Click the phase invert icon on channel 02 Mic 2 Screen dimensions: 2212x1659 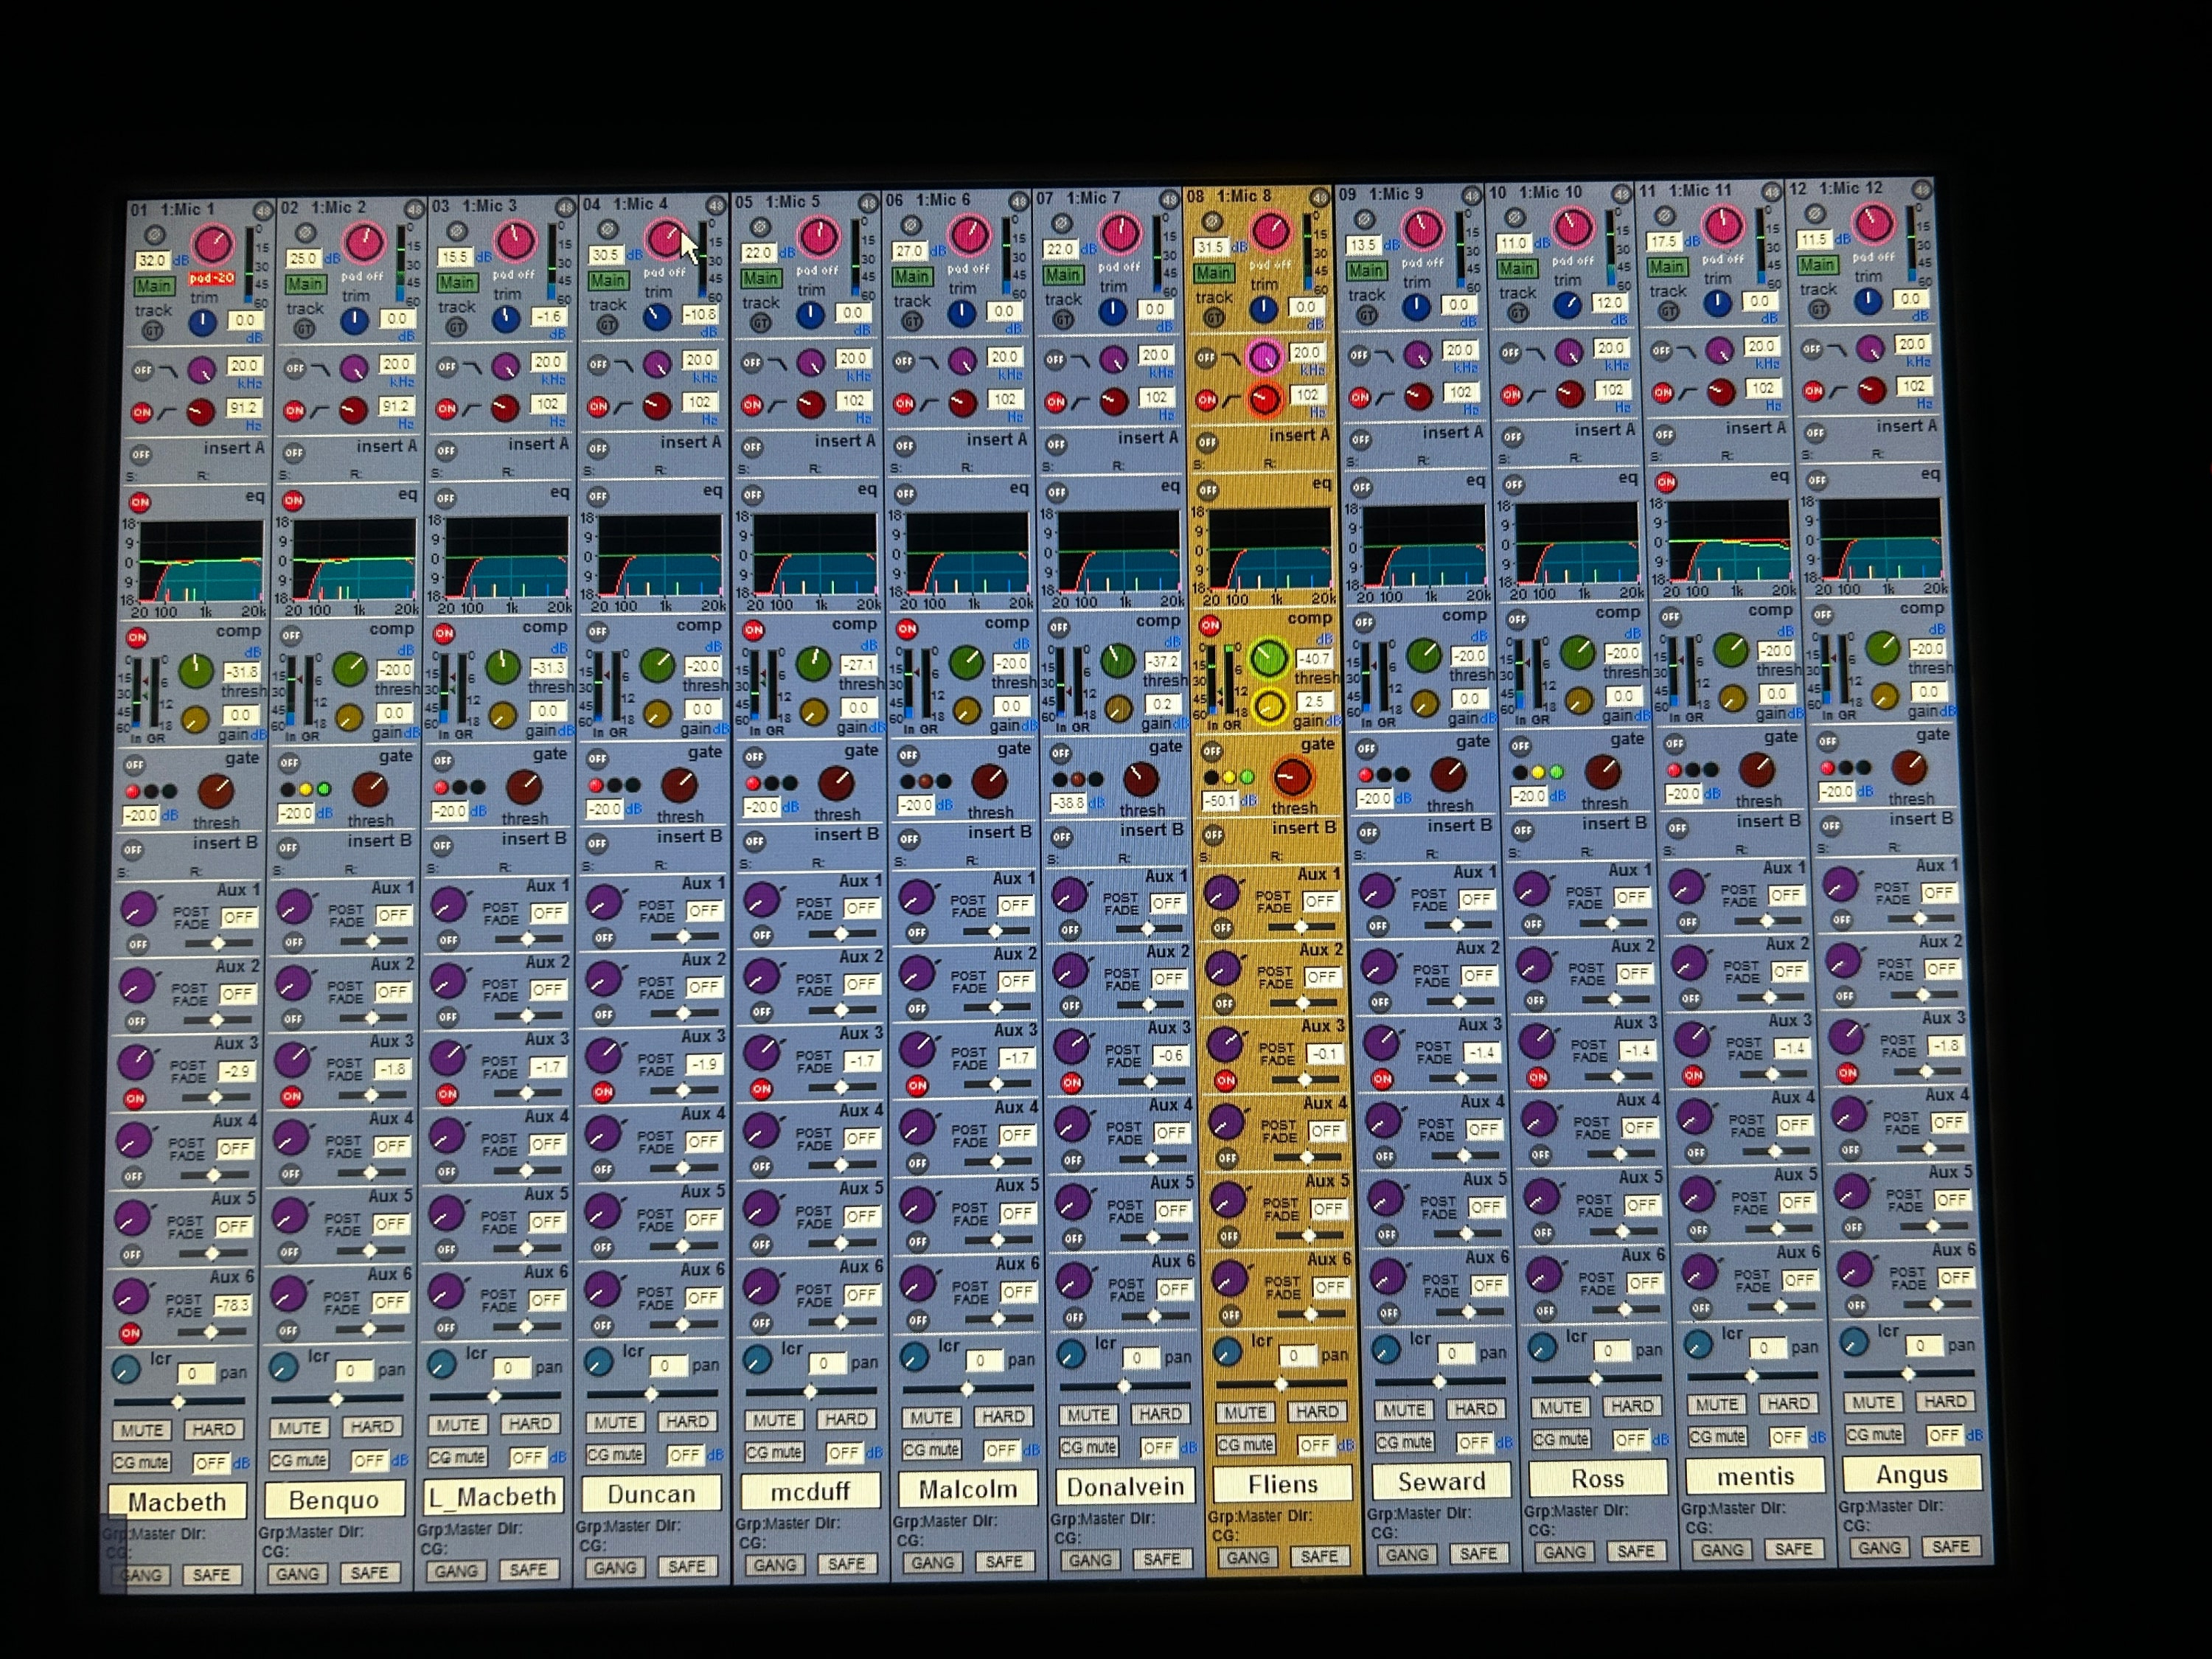pyautogui.click(x=306, y=233)
